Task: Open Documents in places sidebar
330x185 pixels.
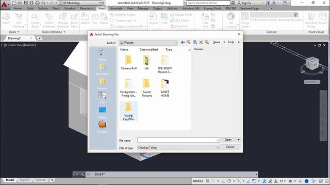Action: click(x=102, y=69)
